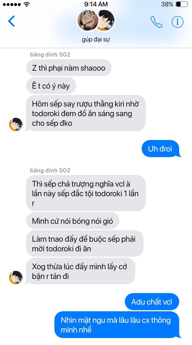This screenshot has height=345, width=192.
Task: Tap the first 'băng dính 502' sender label
Action: tap(50, 55)
